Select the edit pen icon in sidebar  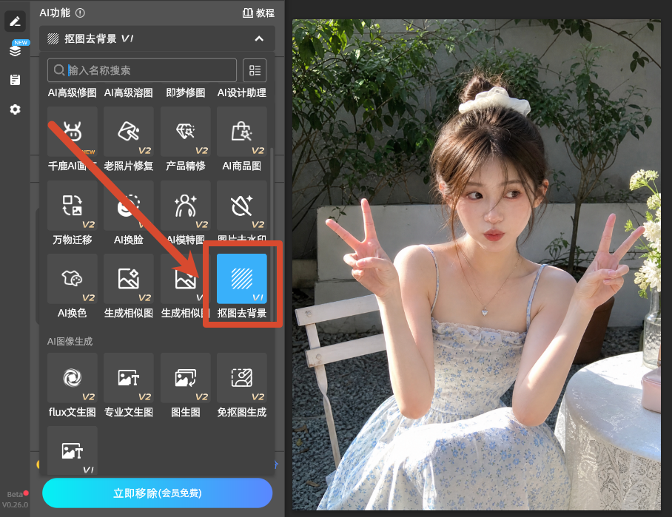pos(15,21)
